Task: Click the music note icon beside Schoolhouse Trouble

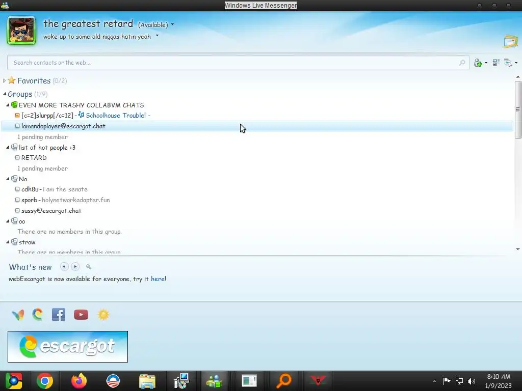Action: click(81, 115)
